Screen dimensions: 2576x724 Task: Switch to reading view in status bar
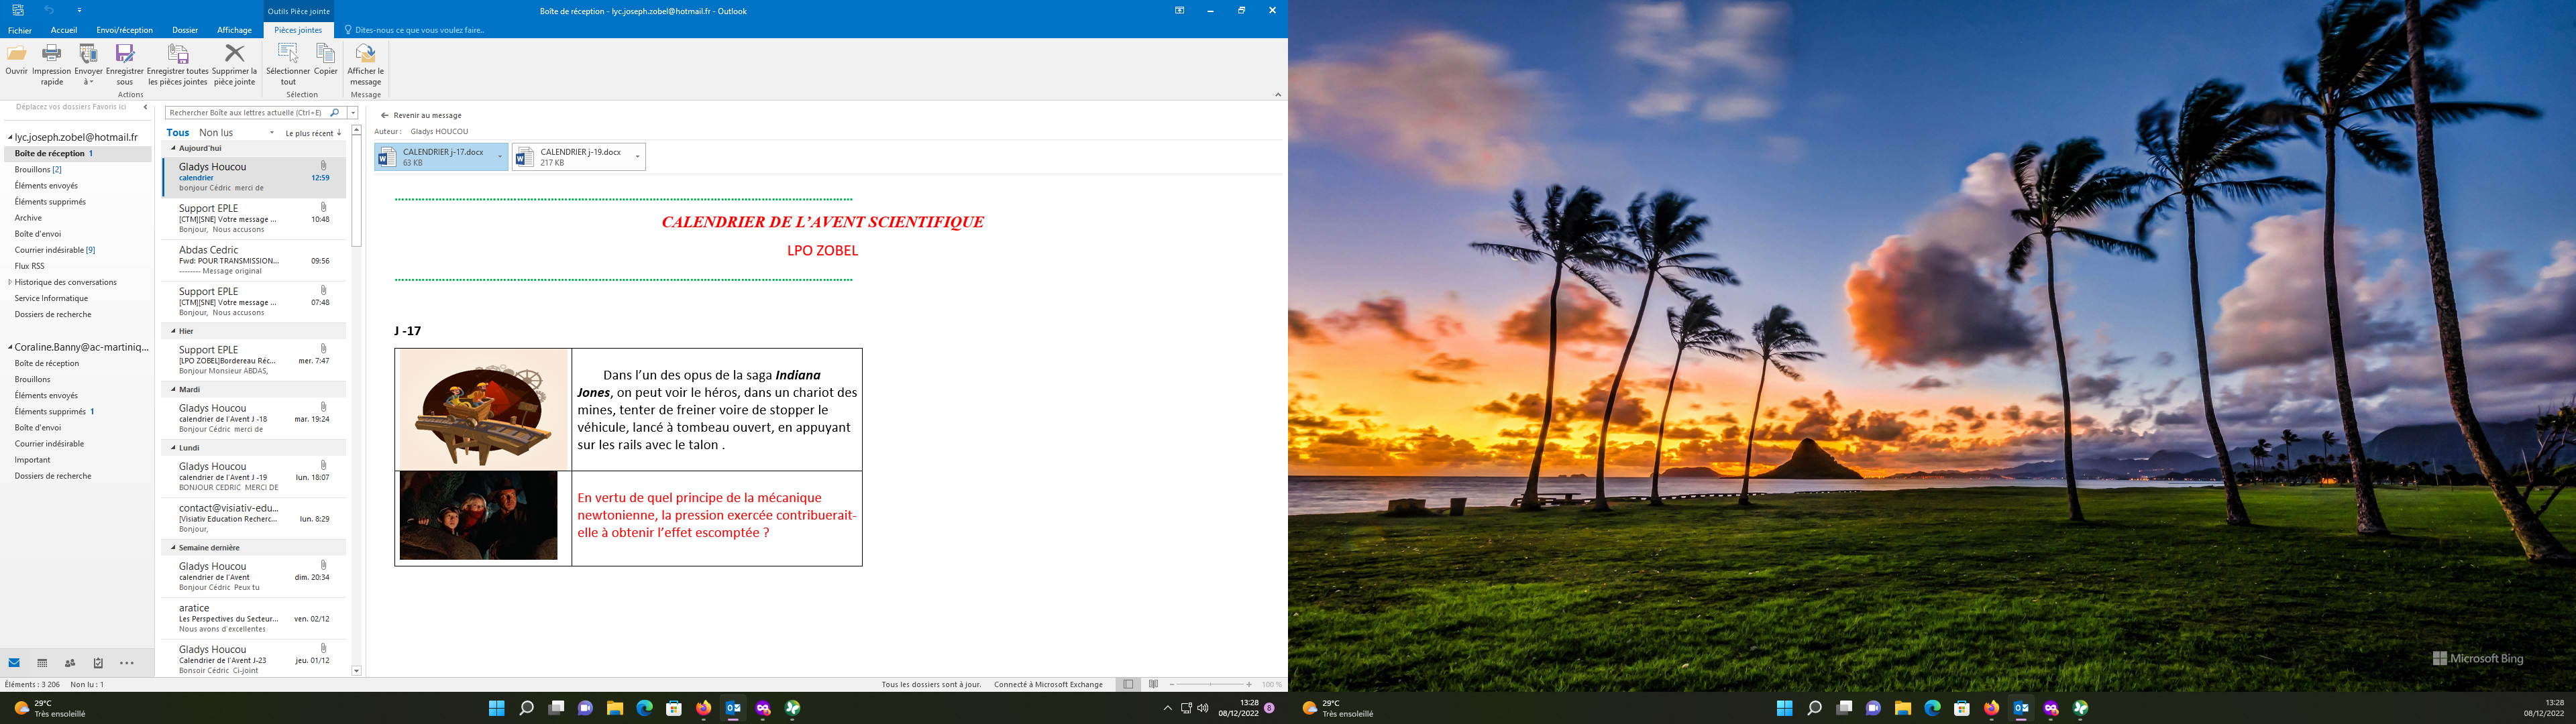1153,685
